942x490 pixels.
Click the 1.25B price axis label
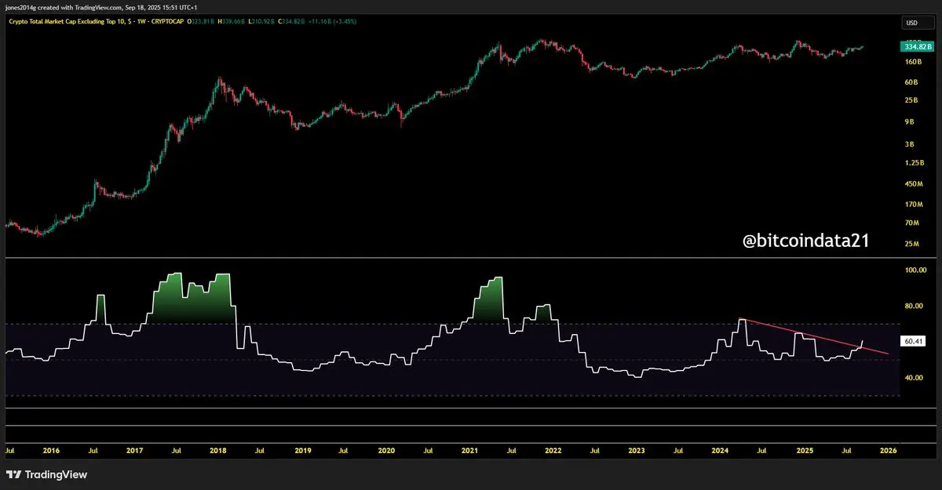(914, 163)
